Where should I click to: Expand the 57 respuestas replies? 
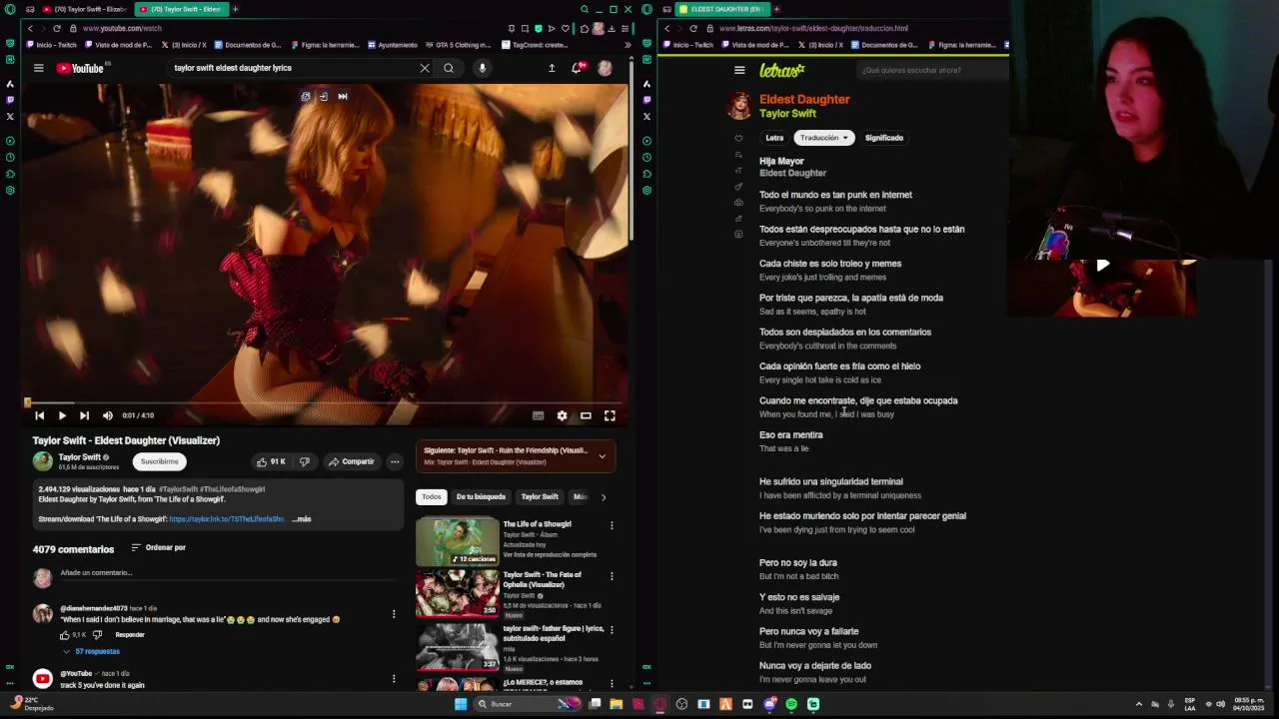(x=91, y=651)
